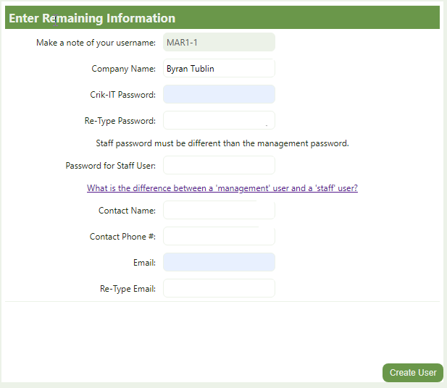Click the 'Contact Name:' label text
447x388 pixels.
pyautogui.click(x=127, y=211)
